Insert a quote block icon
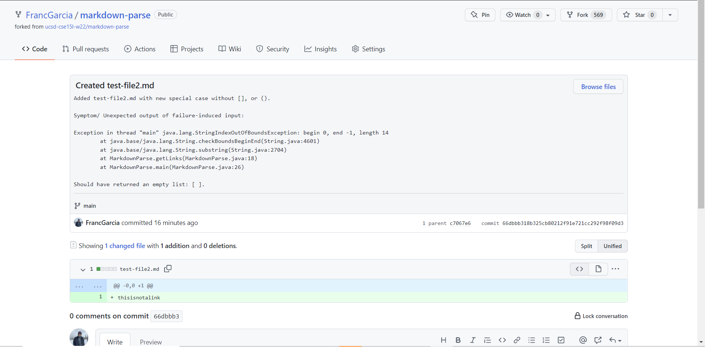Viewport: 705px width, 347px height. (488, 340)
